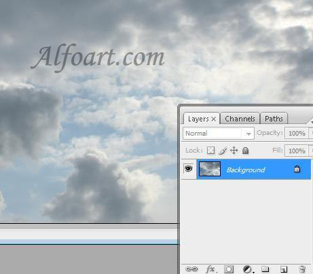
Task: Click the link layers icon
Action: [x=191, y=269]
